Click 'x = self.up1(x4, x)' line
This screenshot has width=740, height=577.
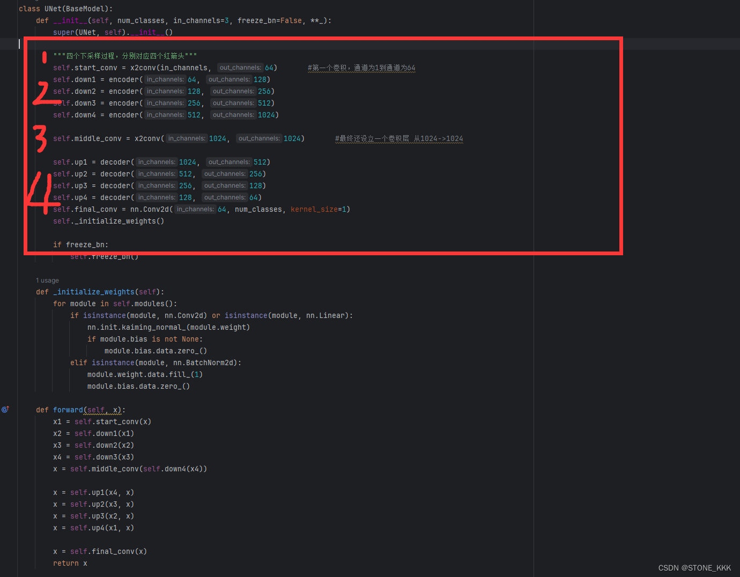[94, 492]
